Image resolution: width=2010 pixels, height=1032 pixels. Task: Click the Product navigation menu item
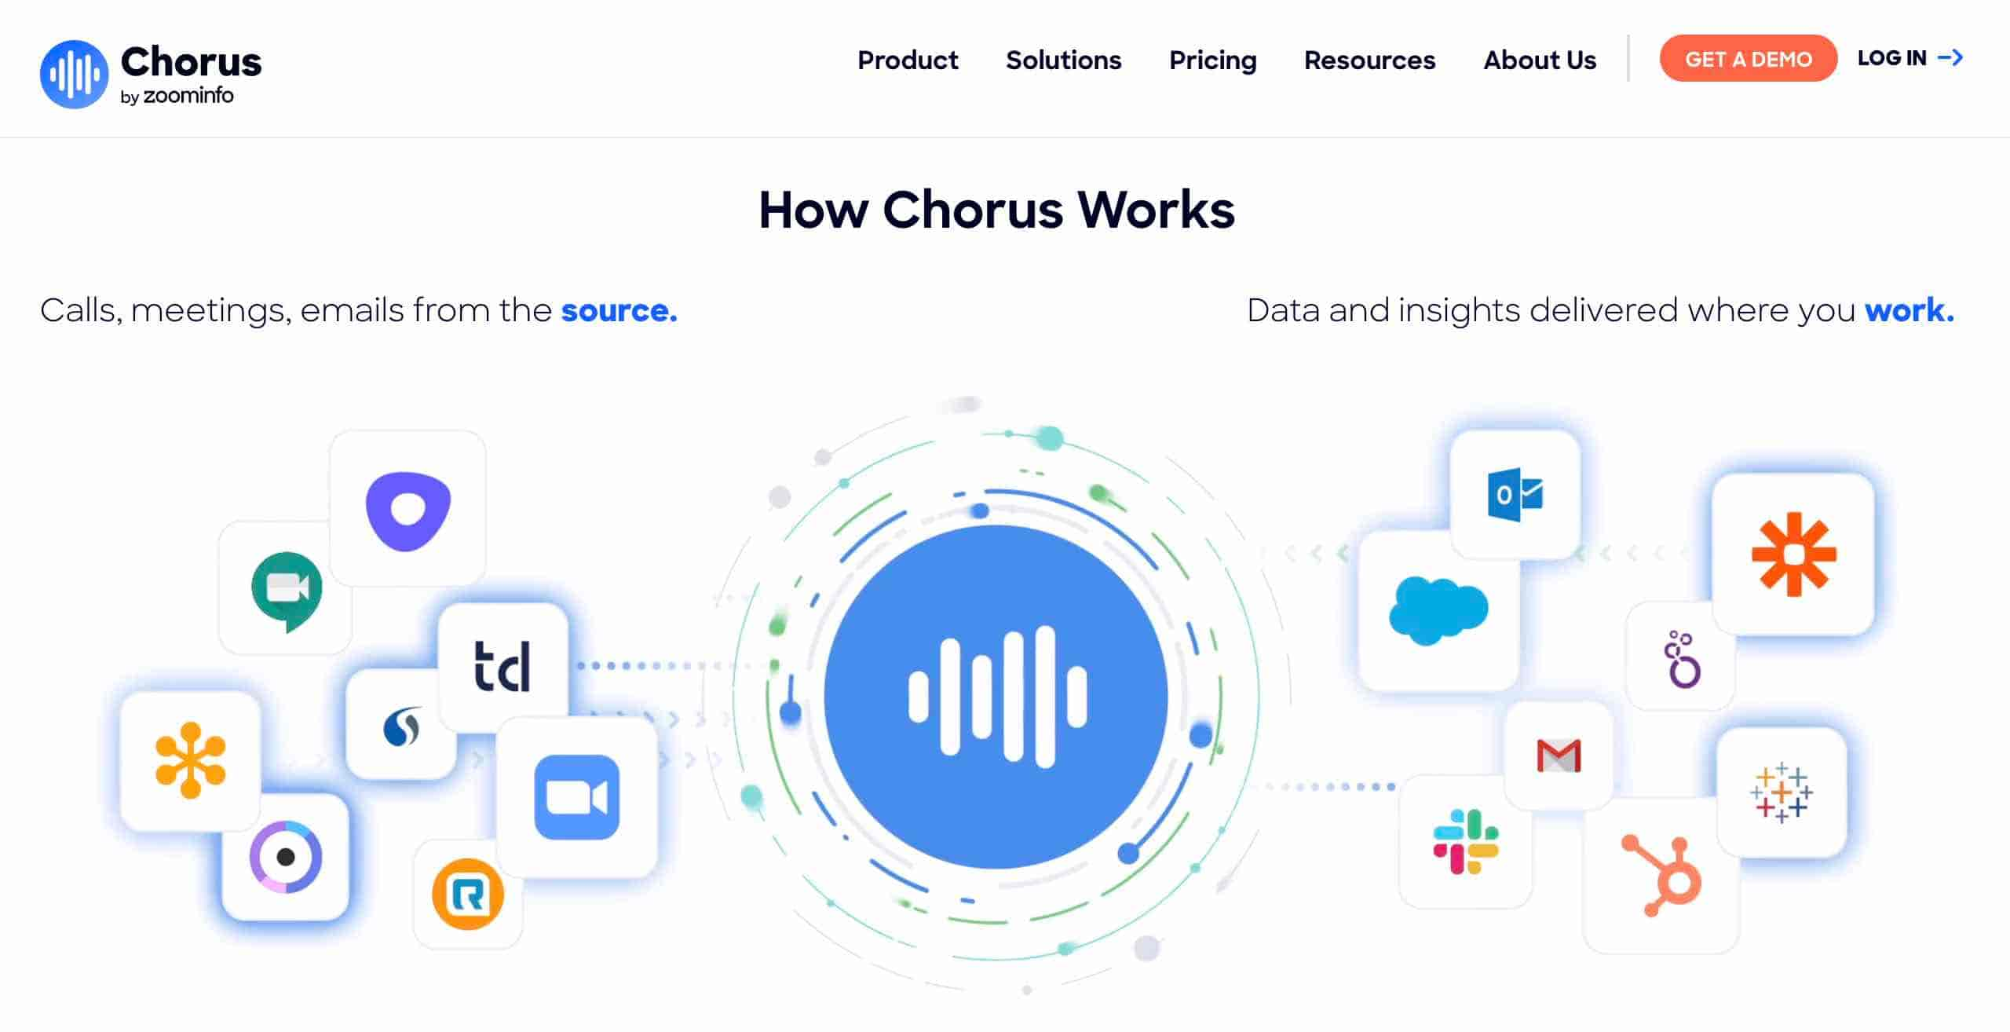908,60
